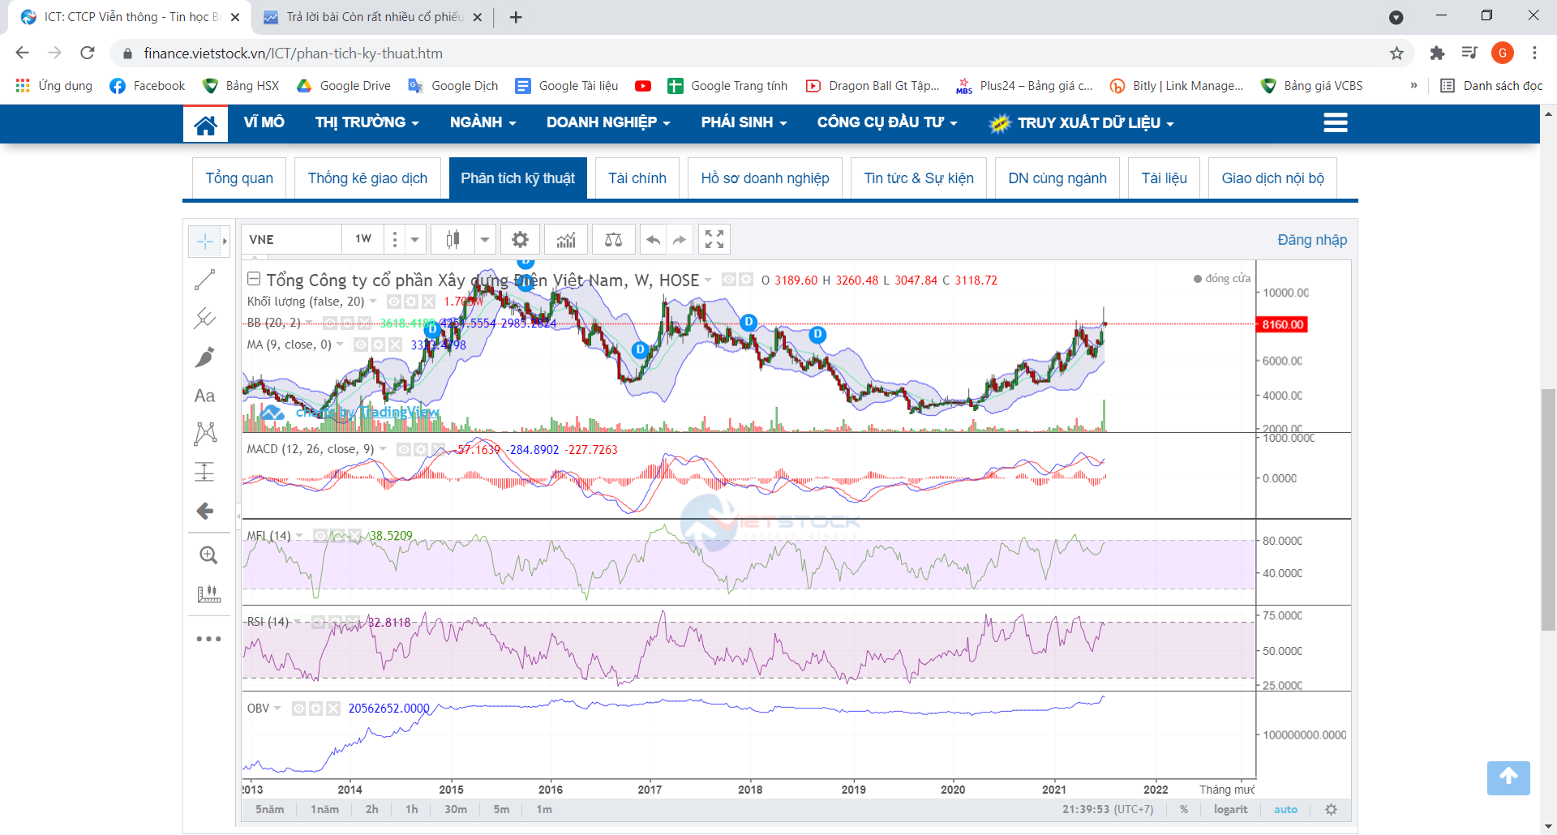Go to the Vietstock home page icon

tap(205, 124)
